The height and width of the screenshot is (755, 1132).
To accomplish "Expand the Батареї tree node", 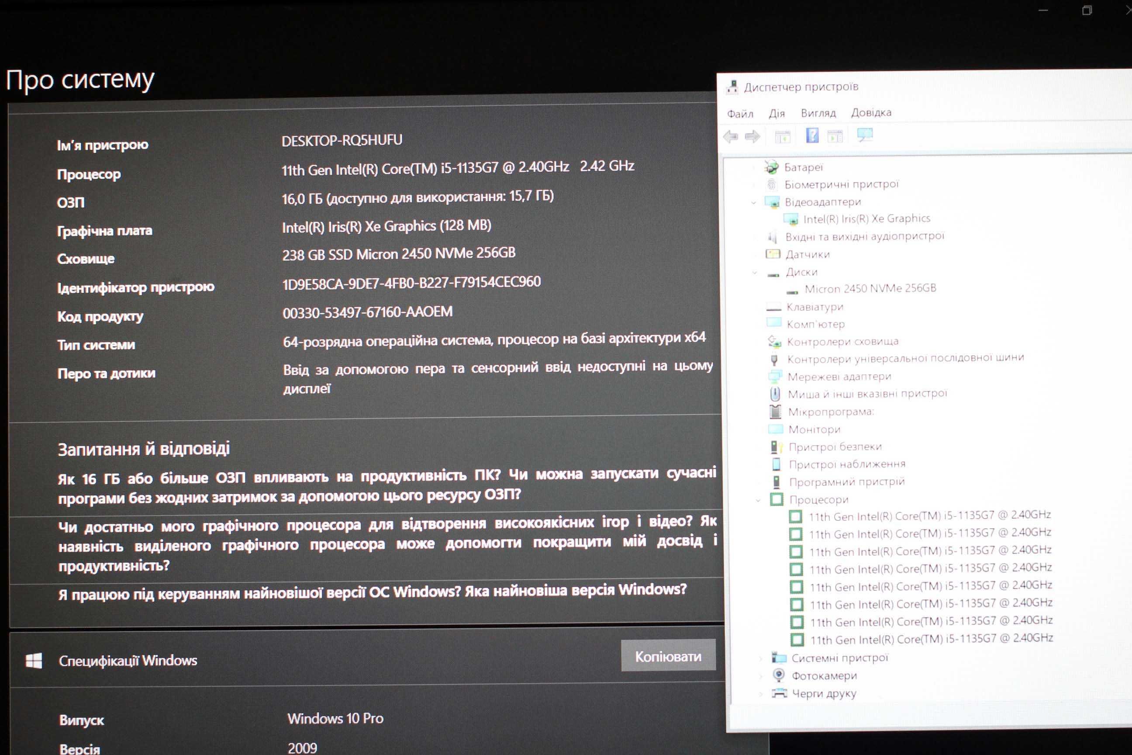I will point(754,168).
